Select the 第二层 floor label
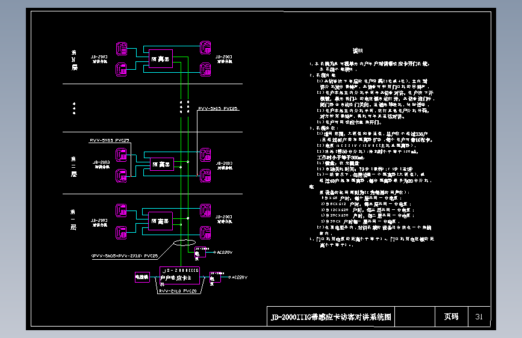522x338 pixels. [x=73, y=167]
